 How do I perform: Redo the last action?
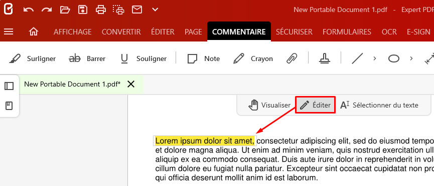tap(47, 10)
